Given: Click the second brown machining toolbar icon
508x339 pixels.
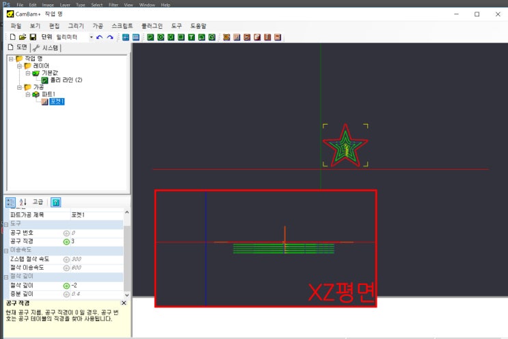Looking at the screenshot, I should point(237,37).
